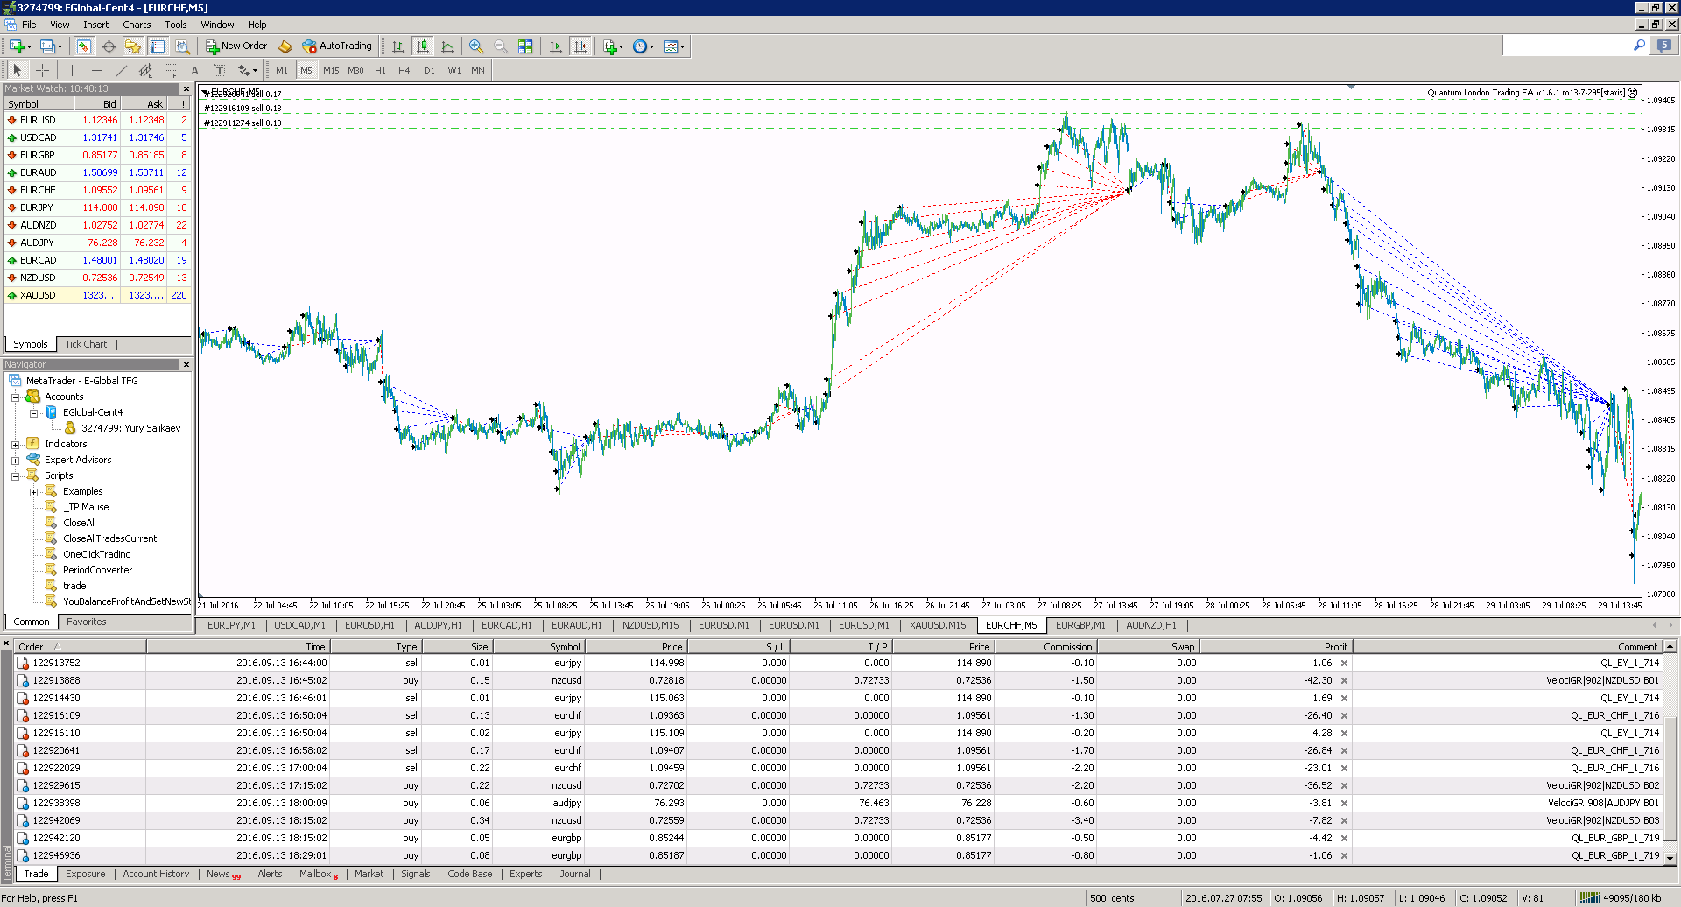This screenshot has width=1681, height=907.
Task: Open the Favorites tab in Navigator
Action: click(87, 622)
